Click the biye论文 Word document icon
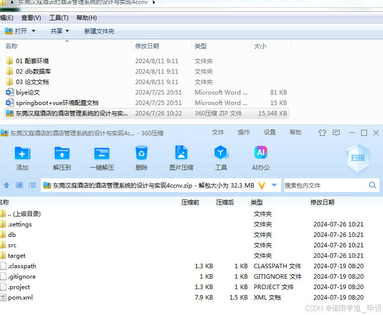Viewport: 383px width, 315px height. pos(9,92)
